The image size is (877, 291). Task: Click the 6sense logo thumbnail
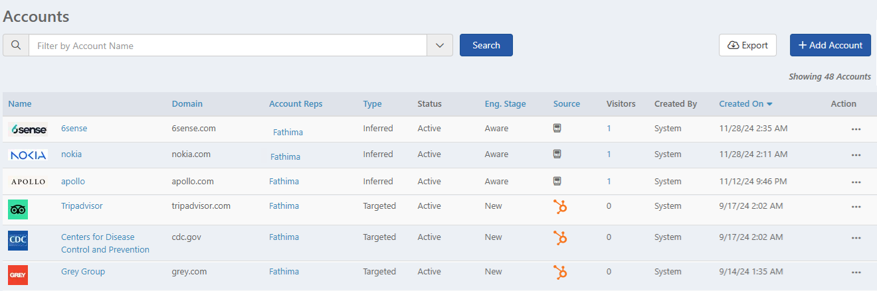[28, 129]
